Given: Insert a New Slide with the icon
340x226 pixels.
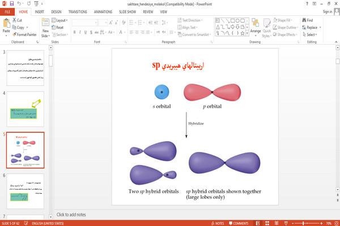Looking at the screenshot, I should click(x=45, y=23).
